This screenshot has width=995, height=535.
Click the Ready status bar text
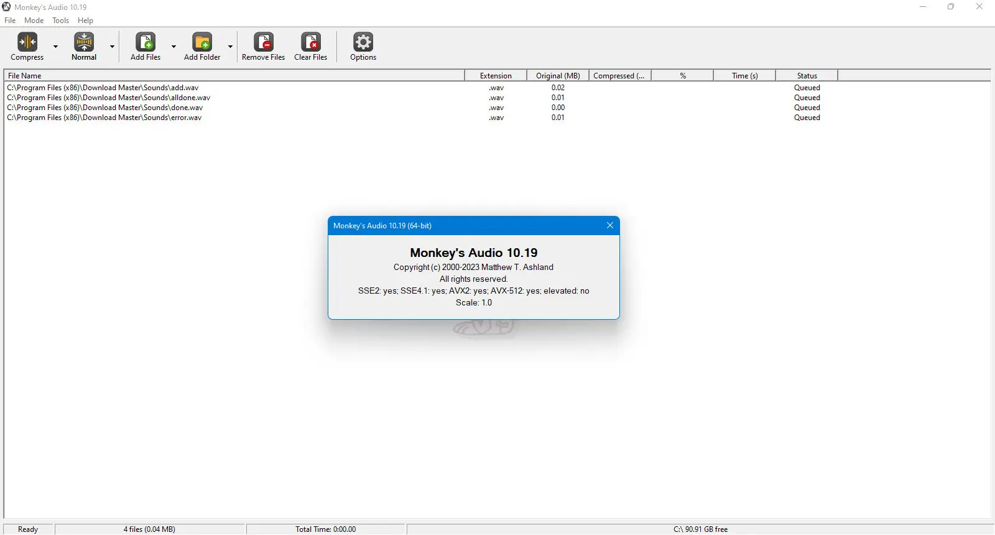click(28, 529)
